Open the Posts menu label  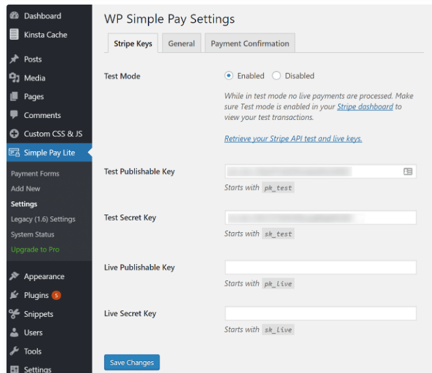point(33,59)
